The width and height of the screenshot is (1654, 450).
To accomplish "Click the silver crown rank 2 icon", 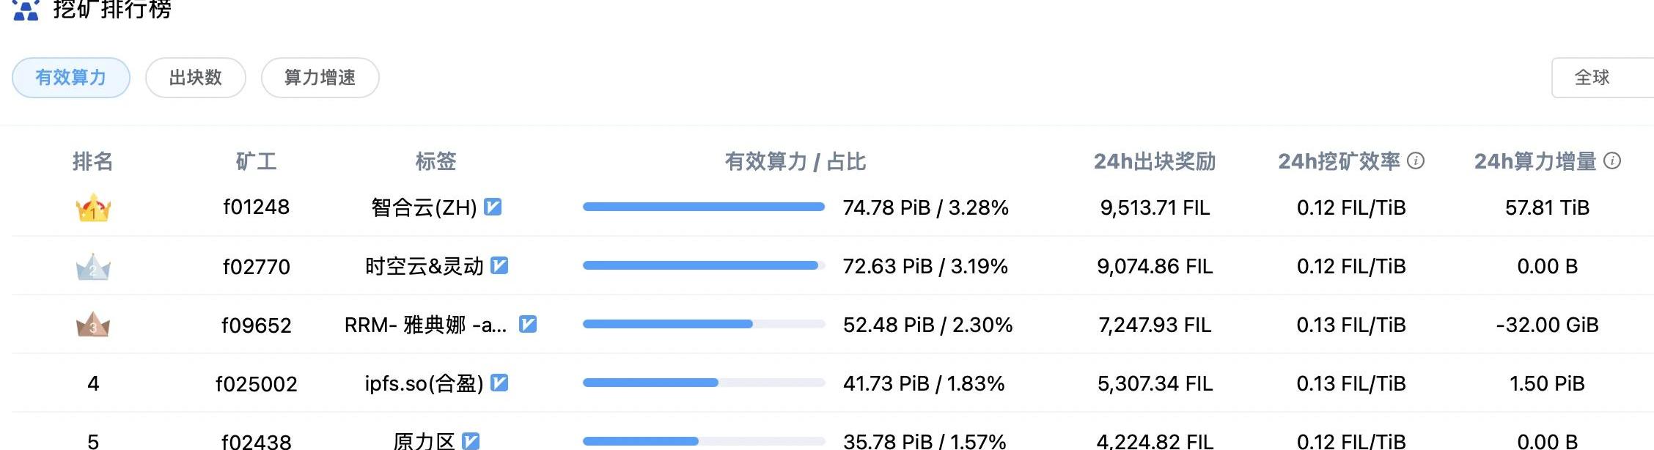I will coord(93,268).
